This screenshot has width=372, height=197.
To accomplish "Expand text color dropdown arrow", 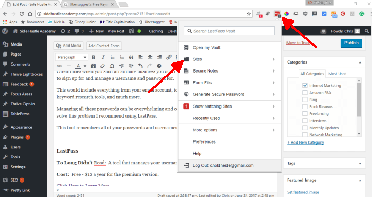I will click(x=84, y=66).
